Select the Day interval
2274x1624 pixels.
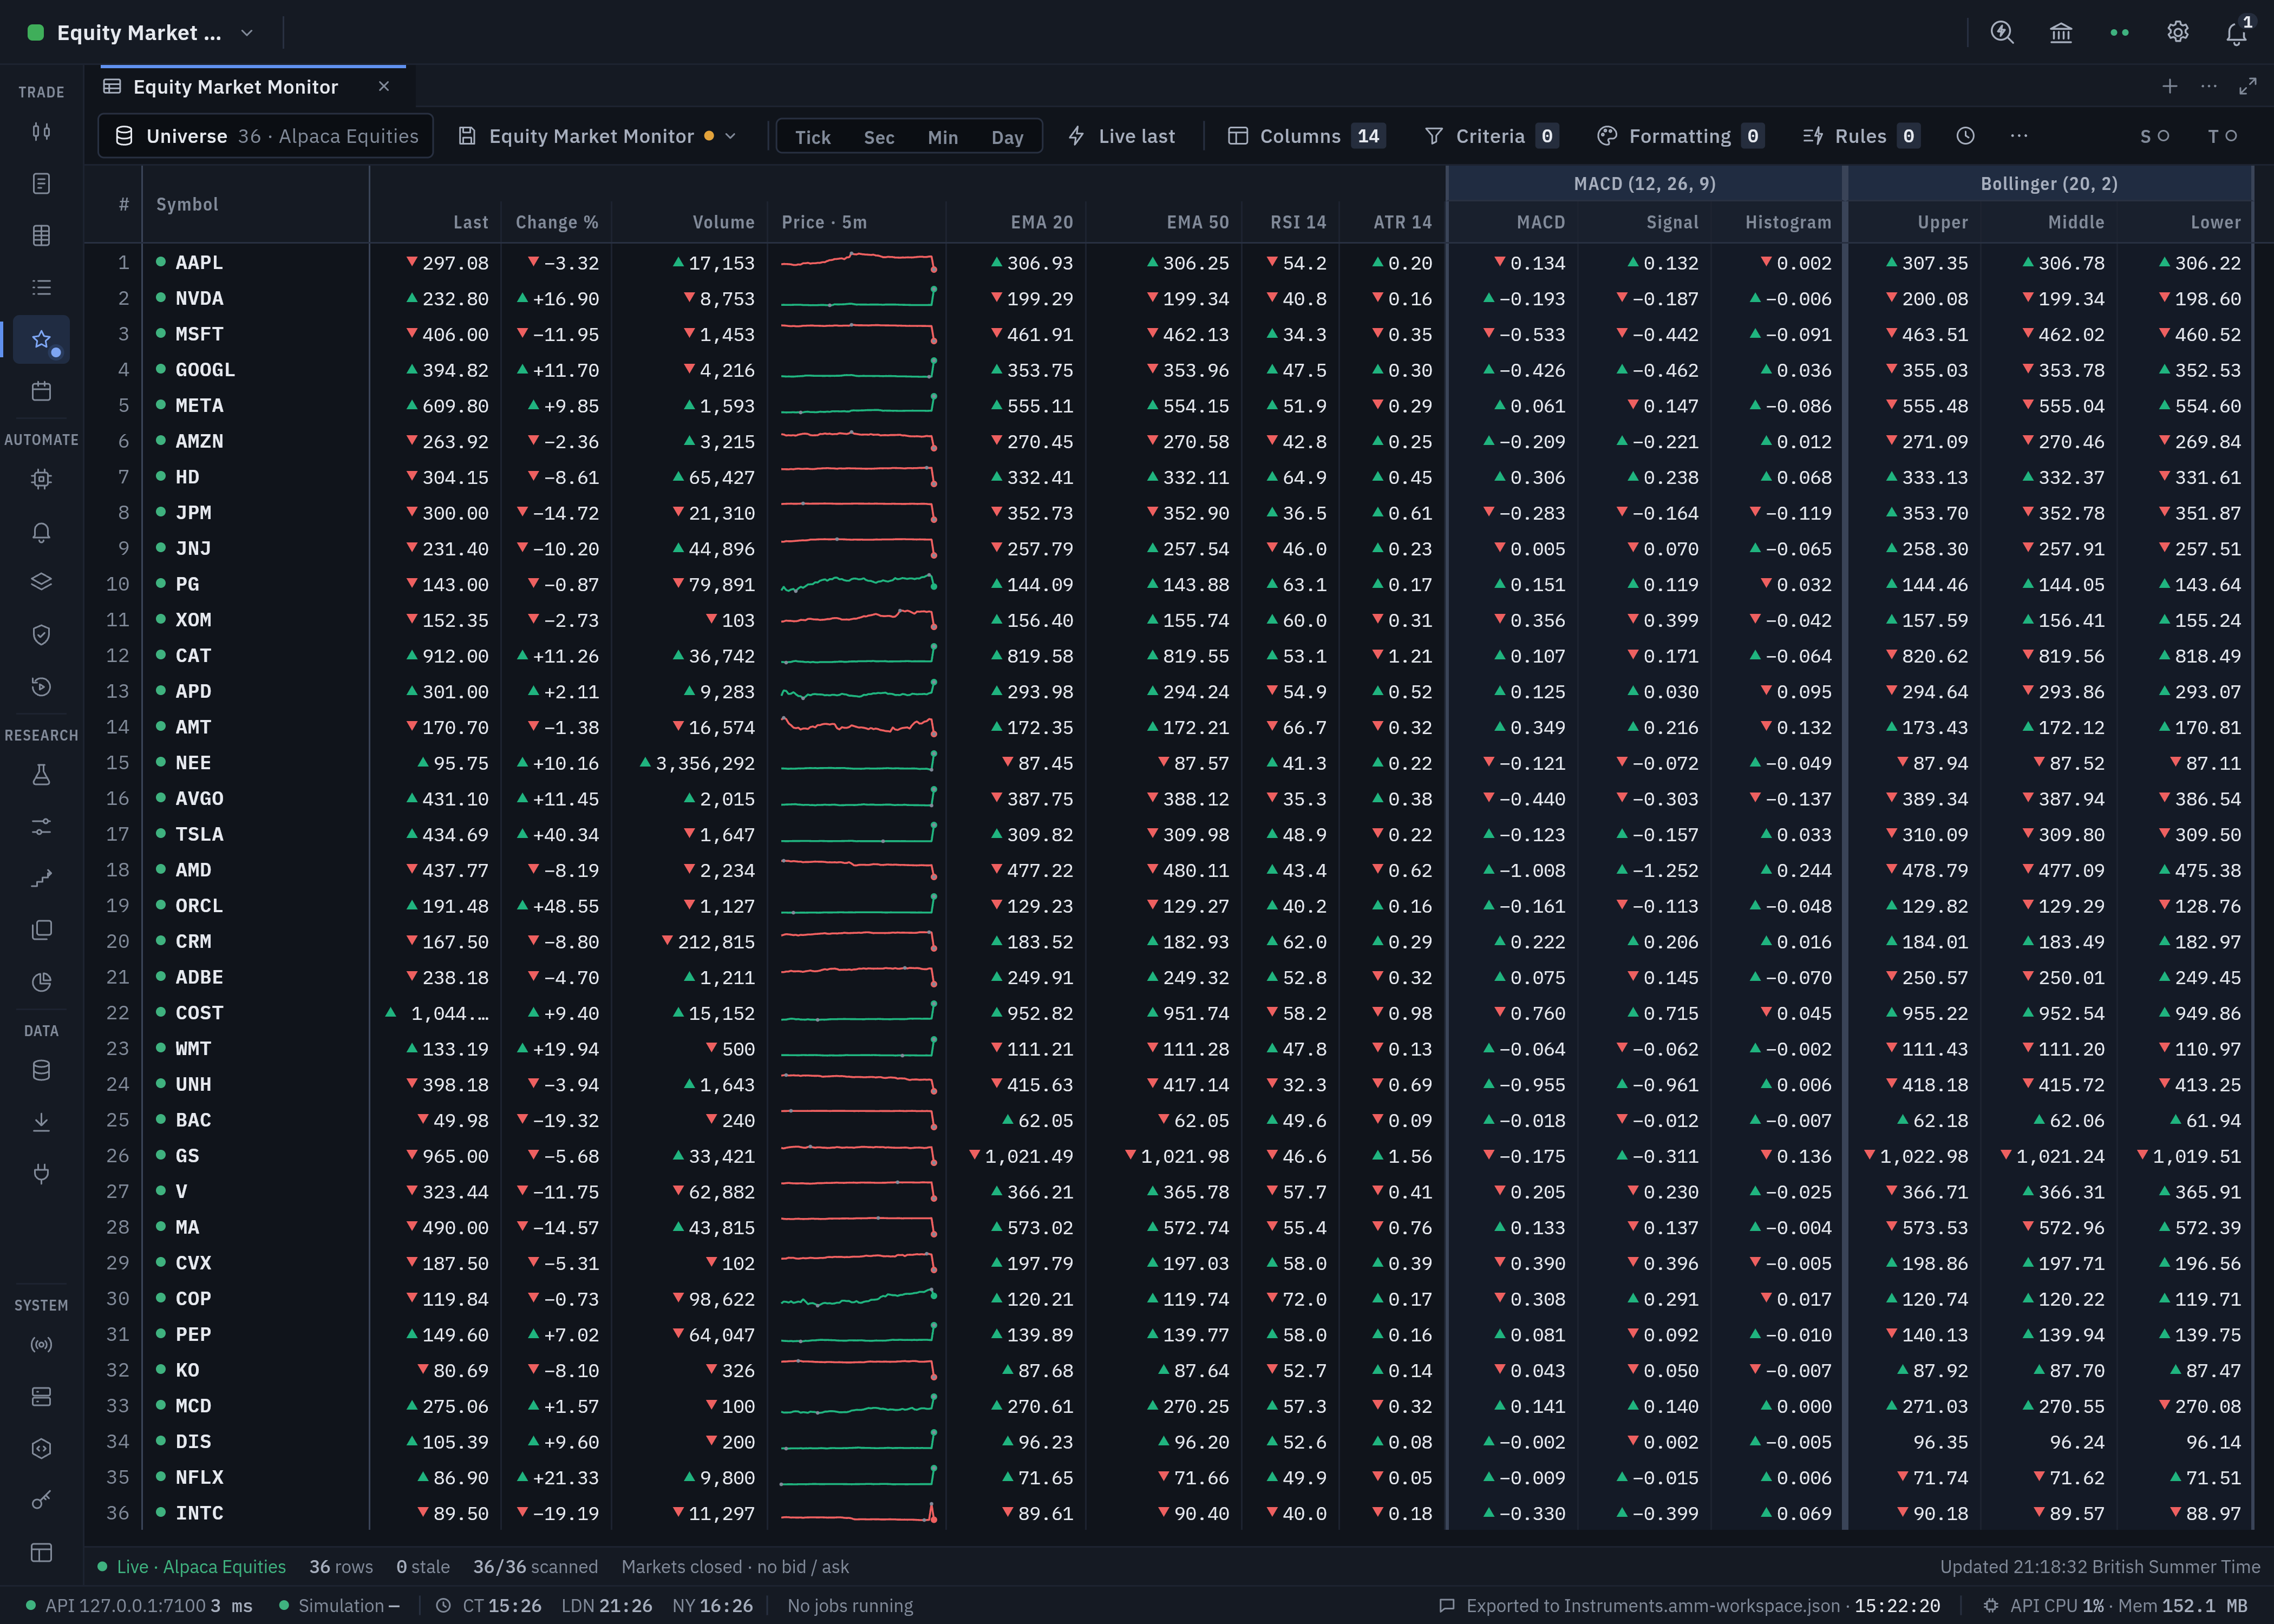click(1007, 137)
